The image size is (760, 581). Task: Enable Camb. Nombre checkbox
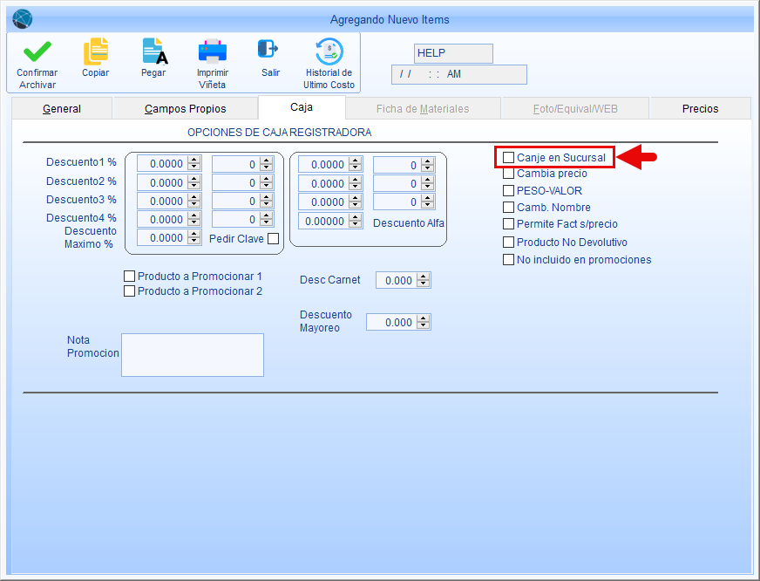pyautogui.click(x=508, y=207)
